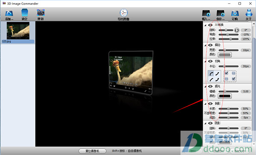Select the rounded corner style option
Image resolution: width=256 pixels, height=155 pixels.
pos(212,74)
